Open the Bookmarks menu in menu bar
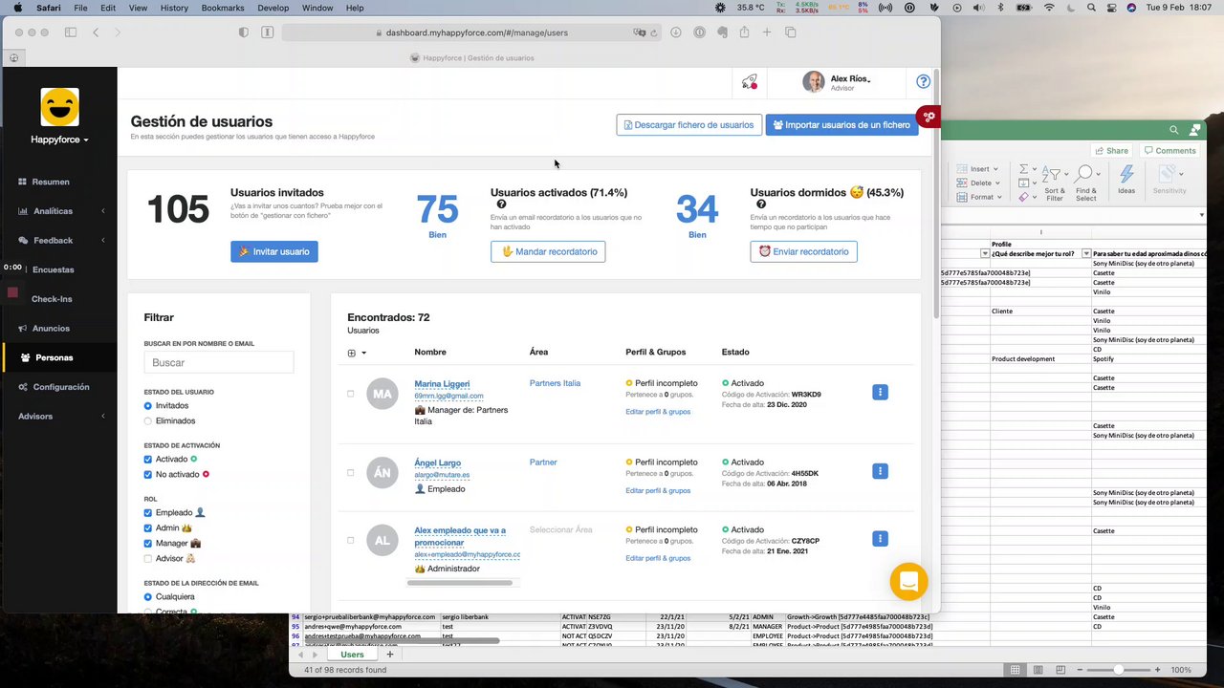Image resolution: width=1224 pixels, height=688 pixels. tap(223, 8)
